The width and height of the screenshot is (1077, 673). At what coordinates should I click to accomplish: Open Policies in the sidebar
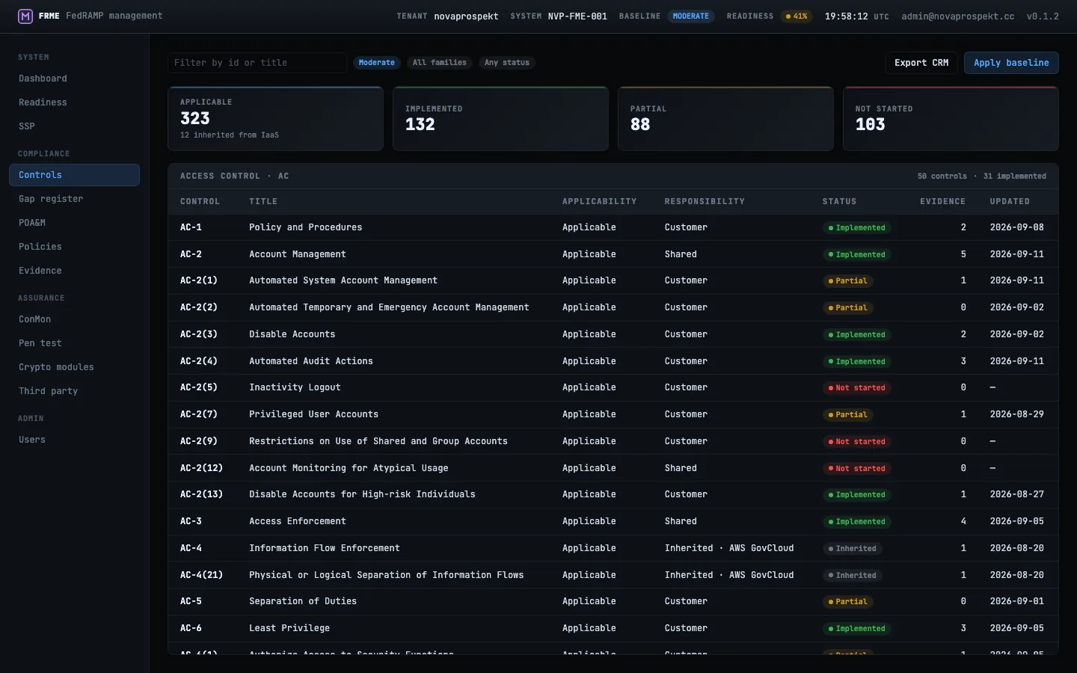pyautogui.click(x=74, y=247)
